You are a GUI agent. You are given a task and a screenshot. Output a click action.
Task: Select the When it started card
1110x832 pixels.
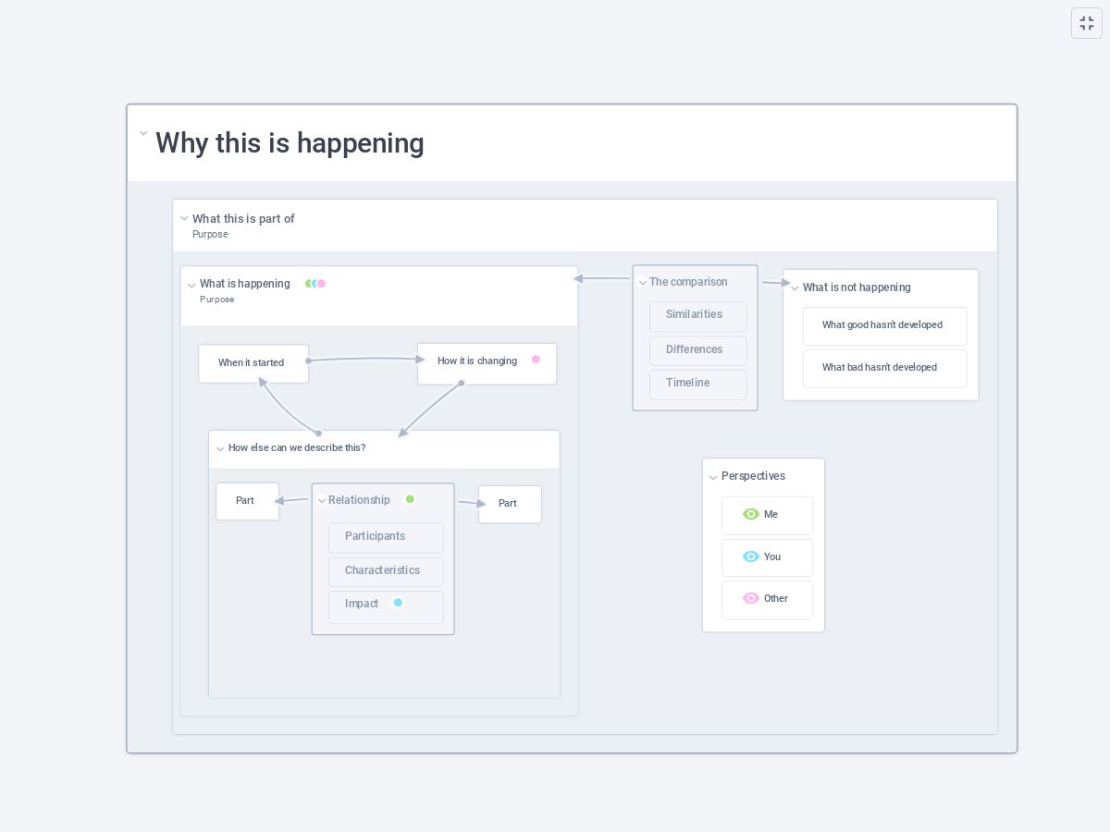[253, 363]
